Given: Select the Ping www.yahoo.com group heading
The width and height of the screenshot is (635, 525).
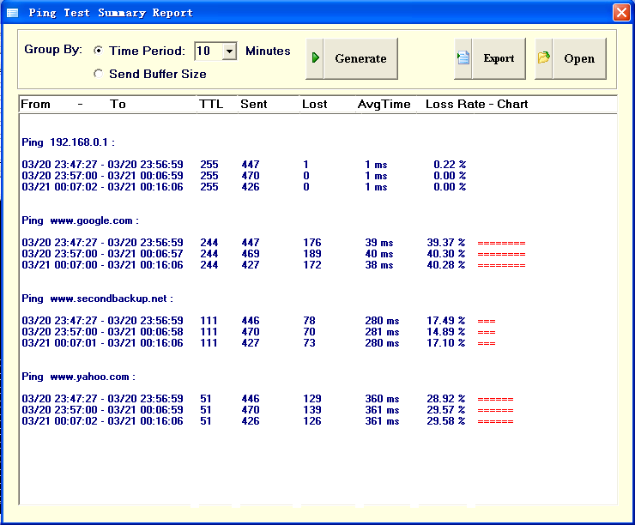Looking at the screenshot, I should tap(78, 377).
